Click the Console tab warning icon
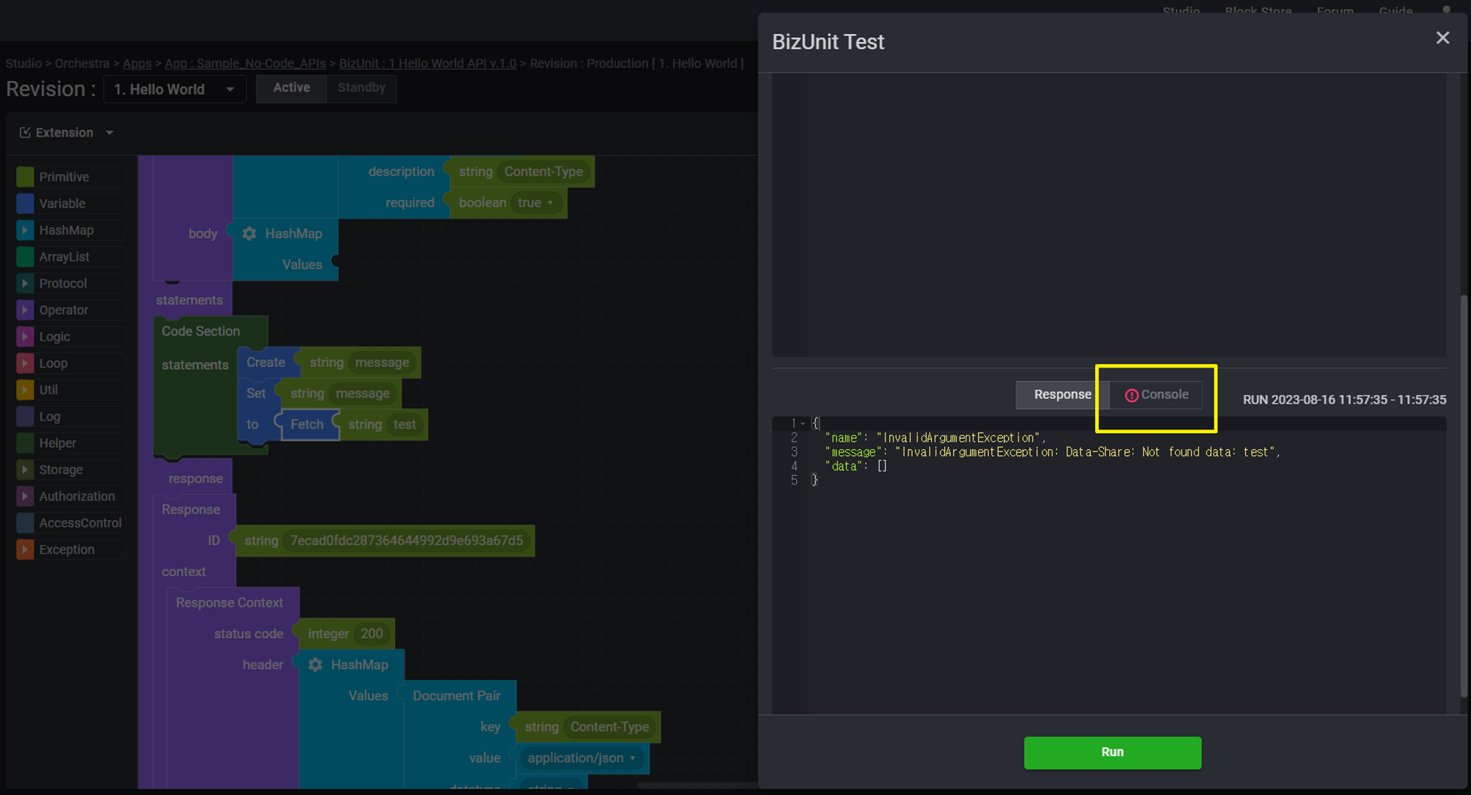The height and width of the screenshot is (795, 1471). coord(1131,396)
